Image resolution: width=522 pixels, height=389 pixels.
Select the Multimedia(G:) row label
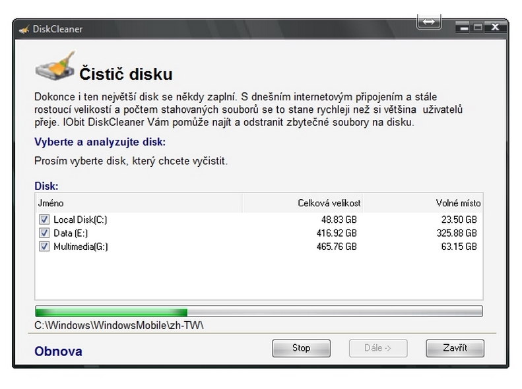(81, 247)
